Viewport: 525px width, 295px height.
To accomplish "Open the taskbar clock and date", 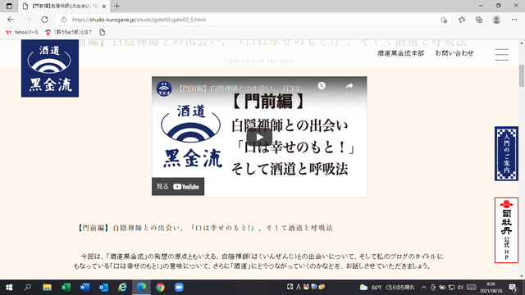I will pyautogui.click(x=491, y=288).
